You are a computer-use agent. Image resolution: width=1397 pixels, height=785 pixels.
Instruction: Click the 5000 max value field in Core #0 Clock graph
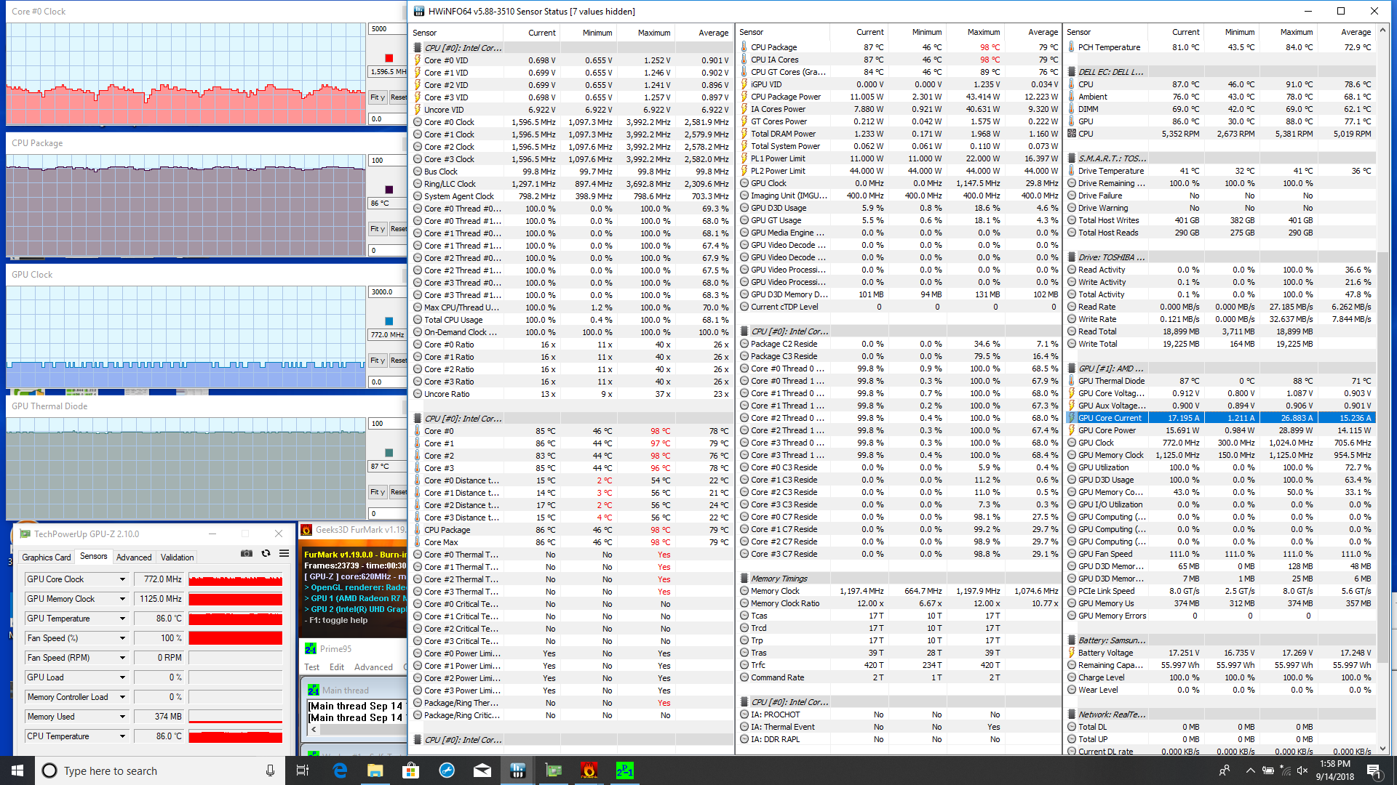click(x=386, y=29)
